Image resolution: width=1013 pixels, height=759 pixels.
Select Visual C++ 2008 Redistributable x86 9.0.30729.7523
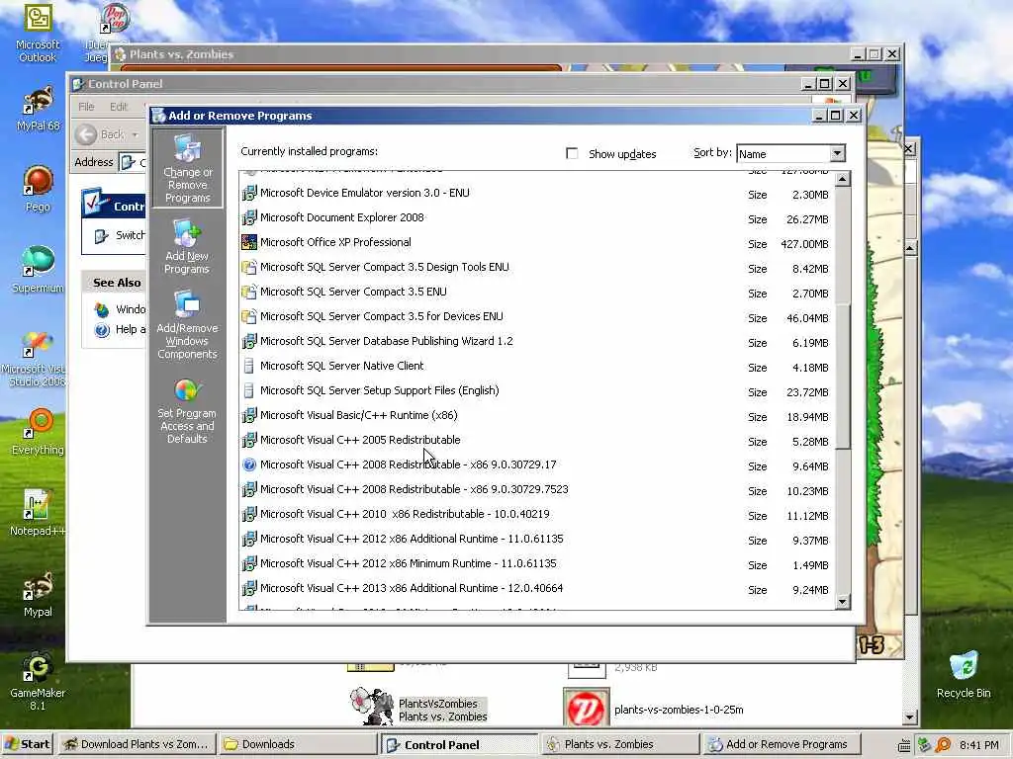[536, 489]
